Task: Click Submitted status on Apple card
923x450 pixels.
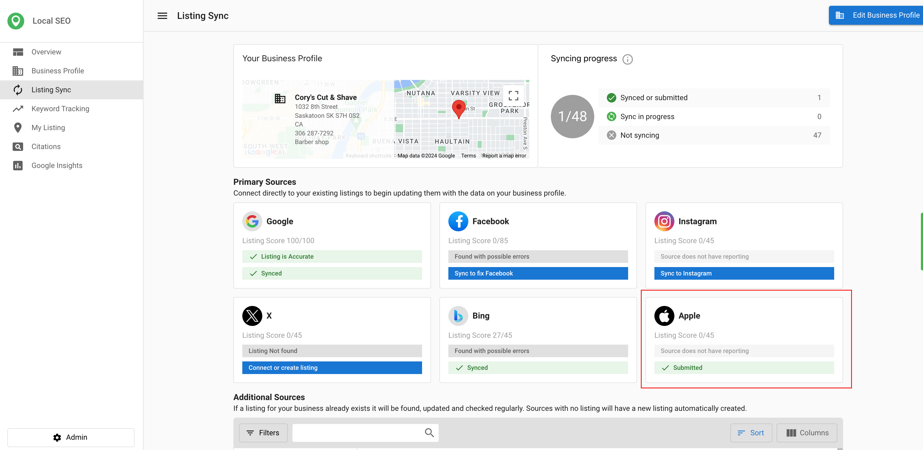Action: click(744, 368)
